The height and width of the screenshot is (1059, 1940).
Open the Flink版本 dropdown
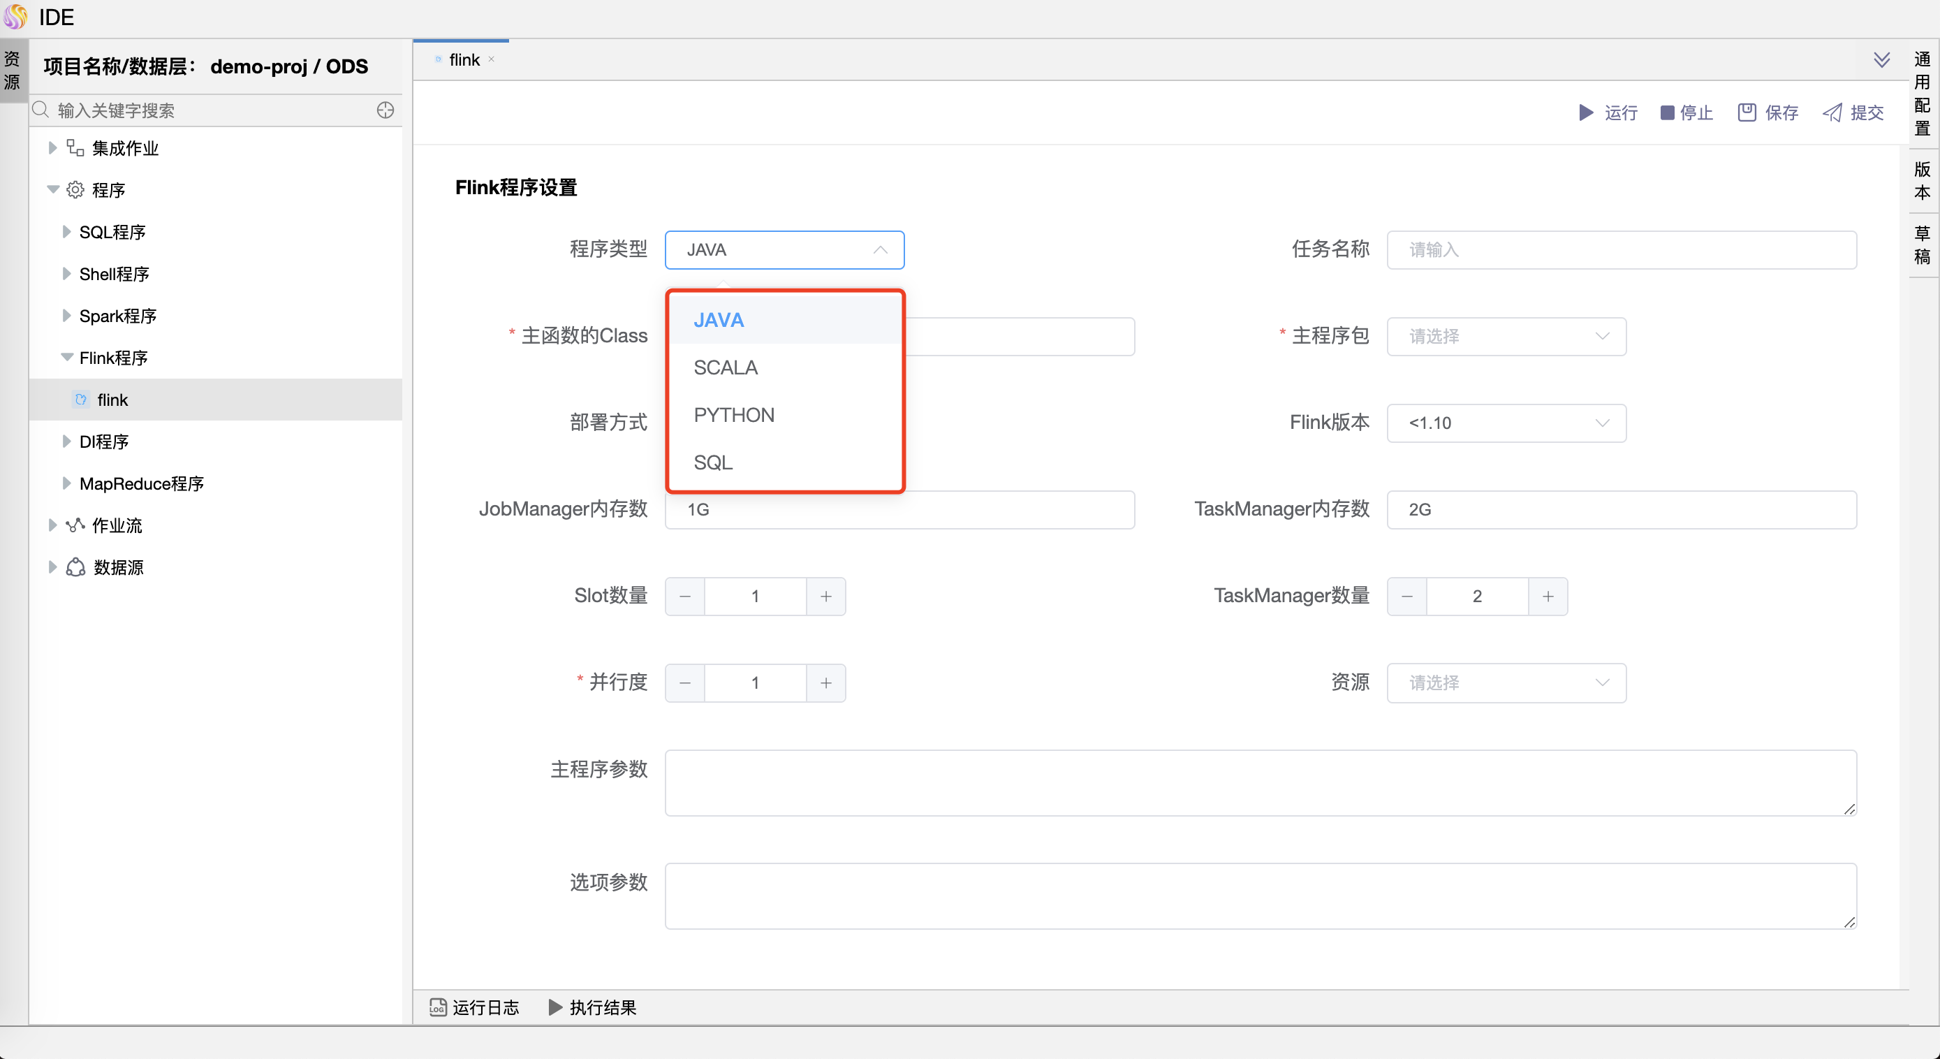coord(1506,423)
